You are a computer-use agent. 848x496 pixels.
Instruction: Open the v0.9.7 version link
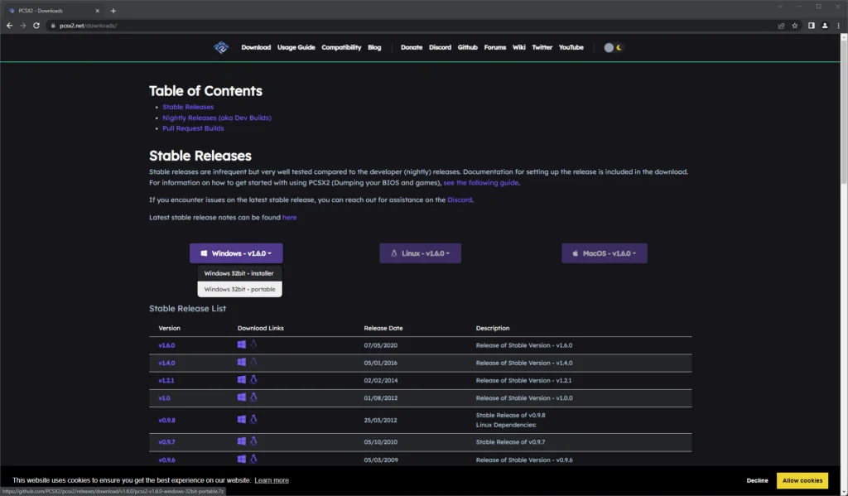click(x=166, y=442)
